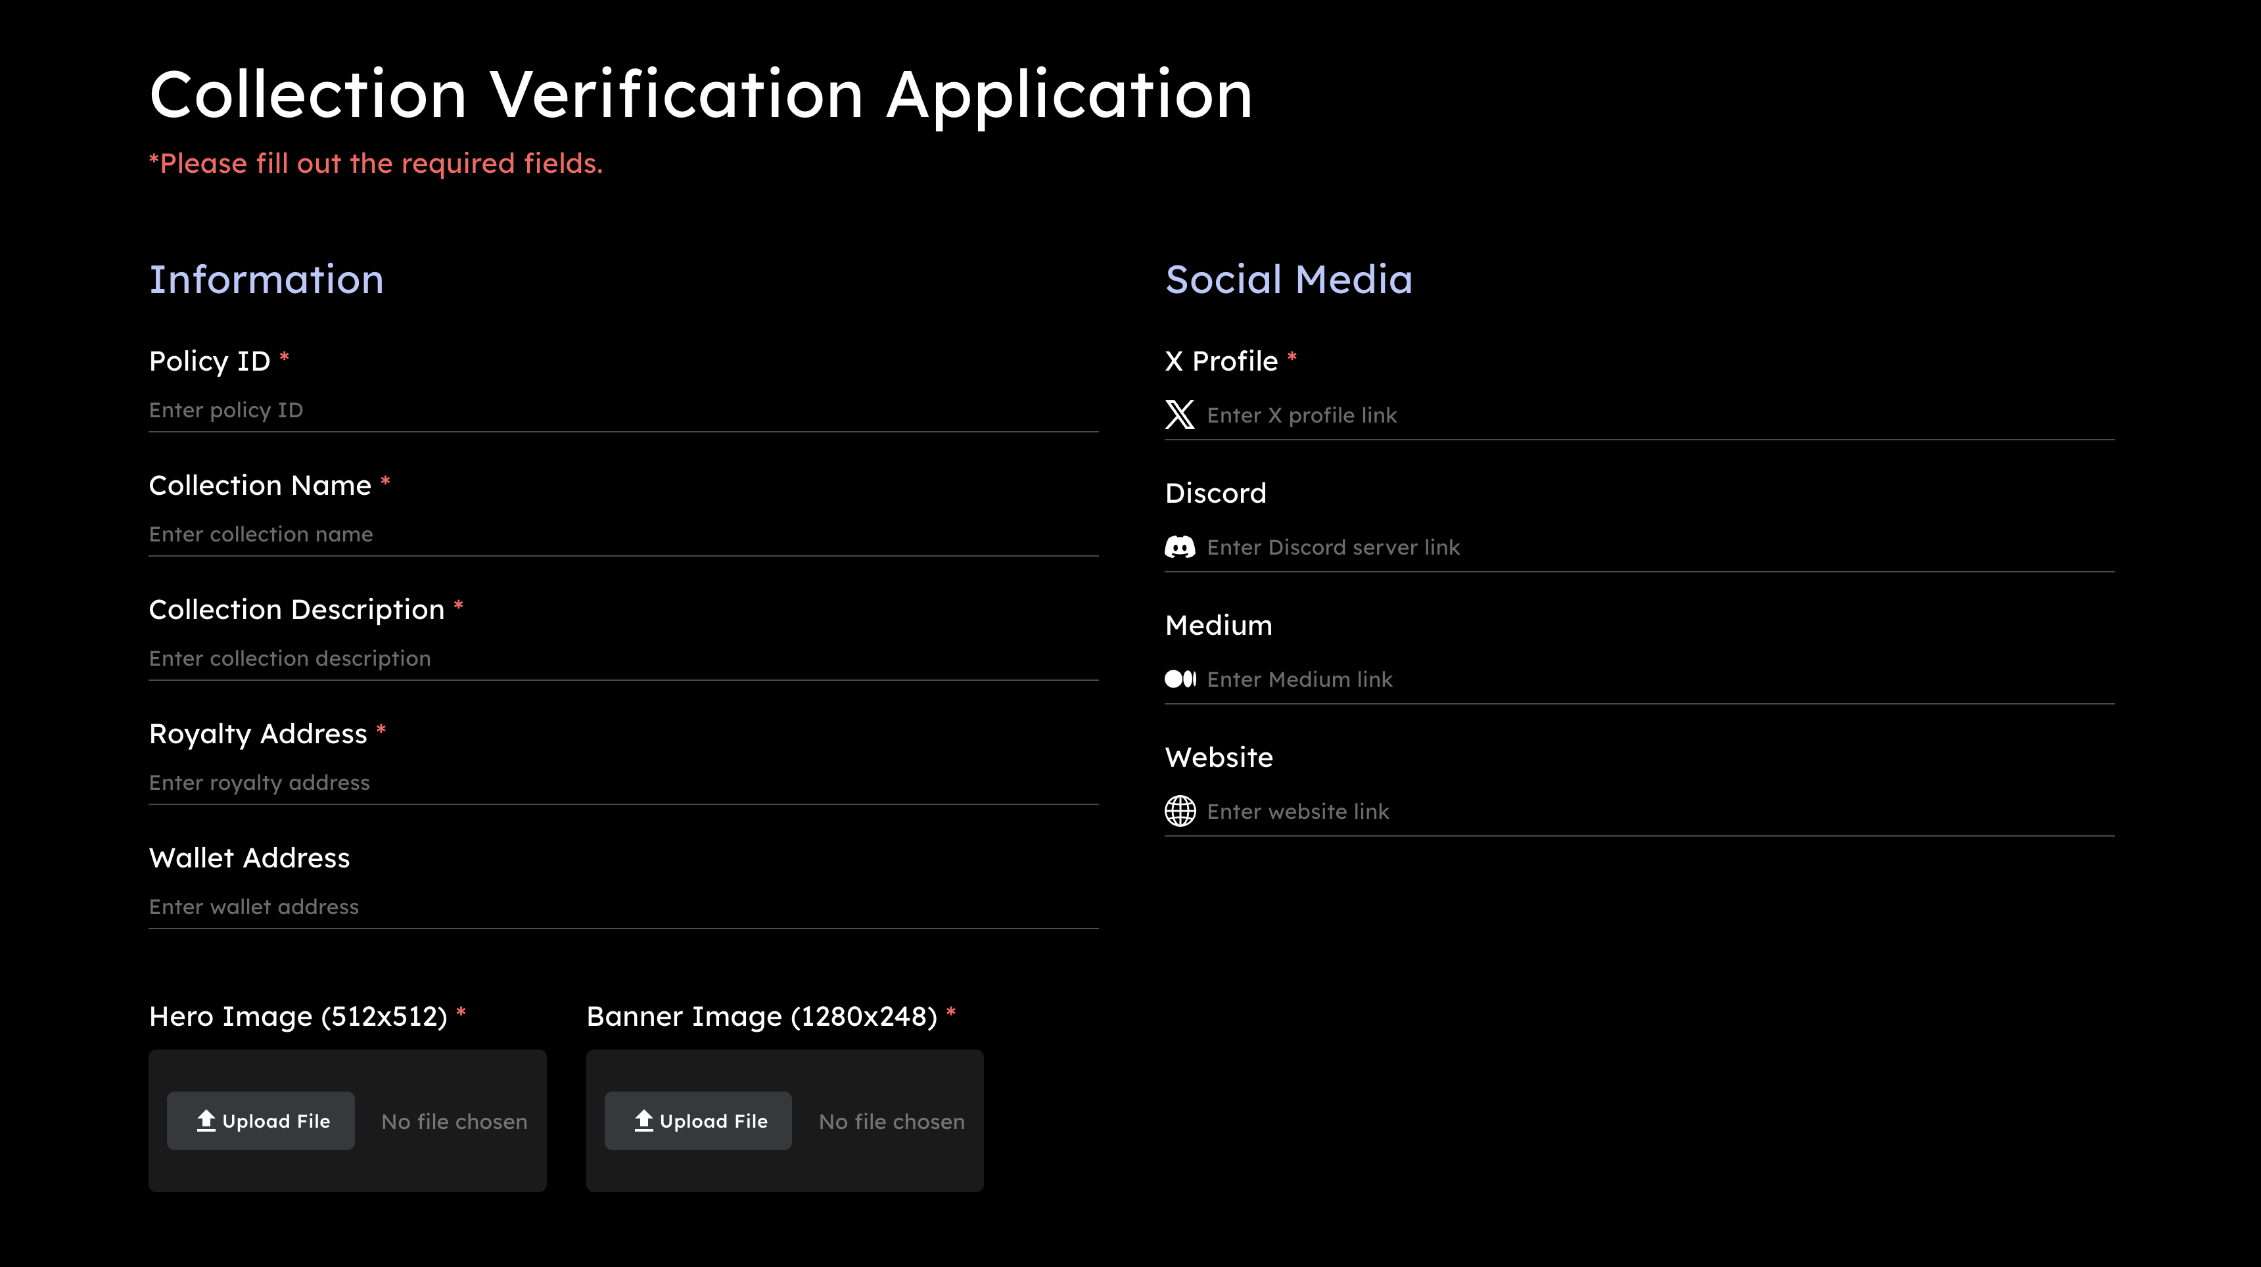2261x1267 pixels.
Task: Select the X profile link field
Action: pyautogui.click(x=1640, y=416)
